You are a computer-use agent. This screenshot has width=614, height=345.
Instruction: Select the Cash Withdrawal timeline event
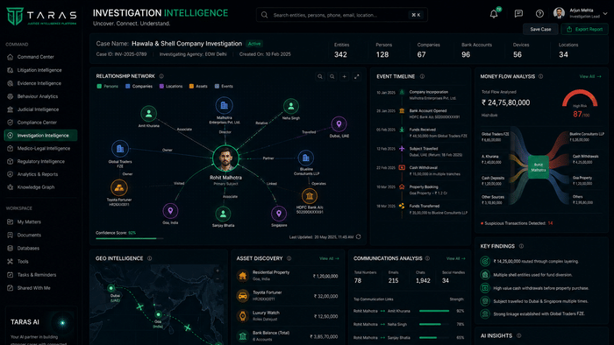(423, 171)
